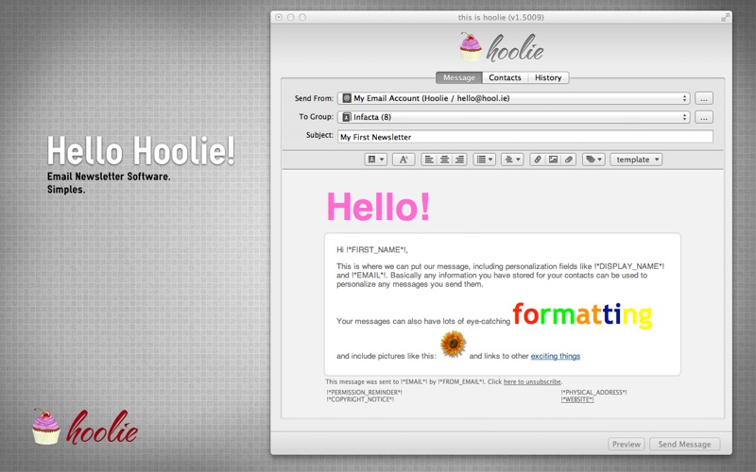The width and height of the screenshot is (756, 472).
Task: Click the 'this is hoolie (v1.5009)' window title
Action: [x=501, y=17]
